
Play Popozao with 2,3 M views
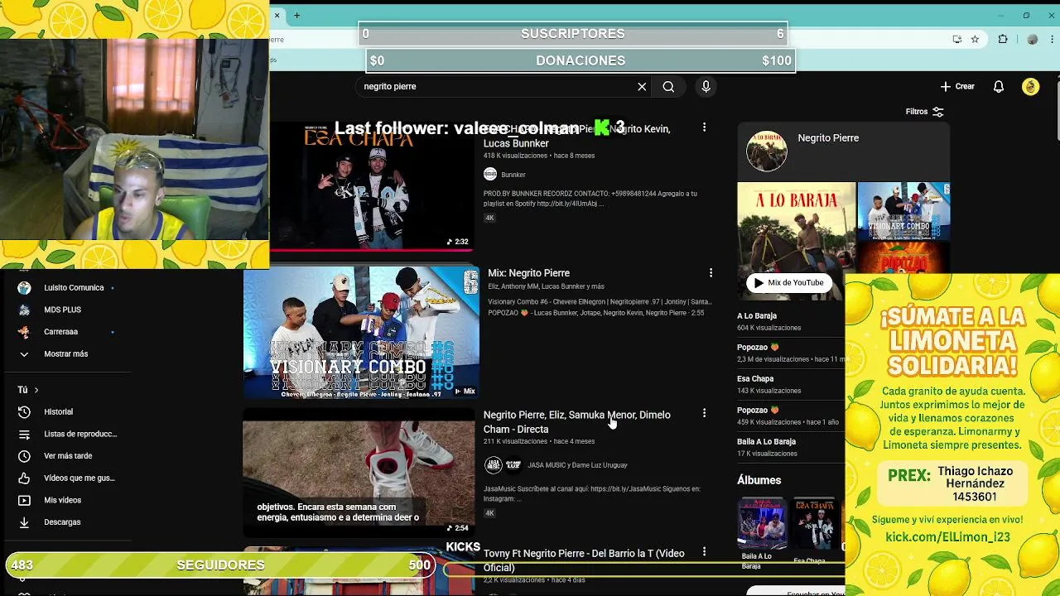click(x=758, y=348)
